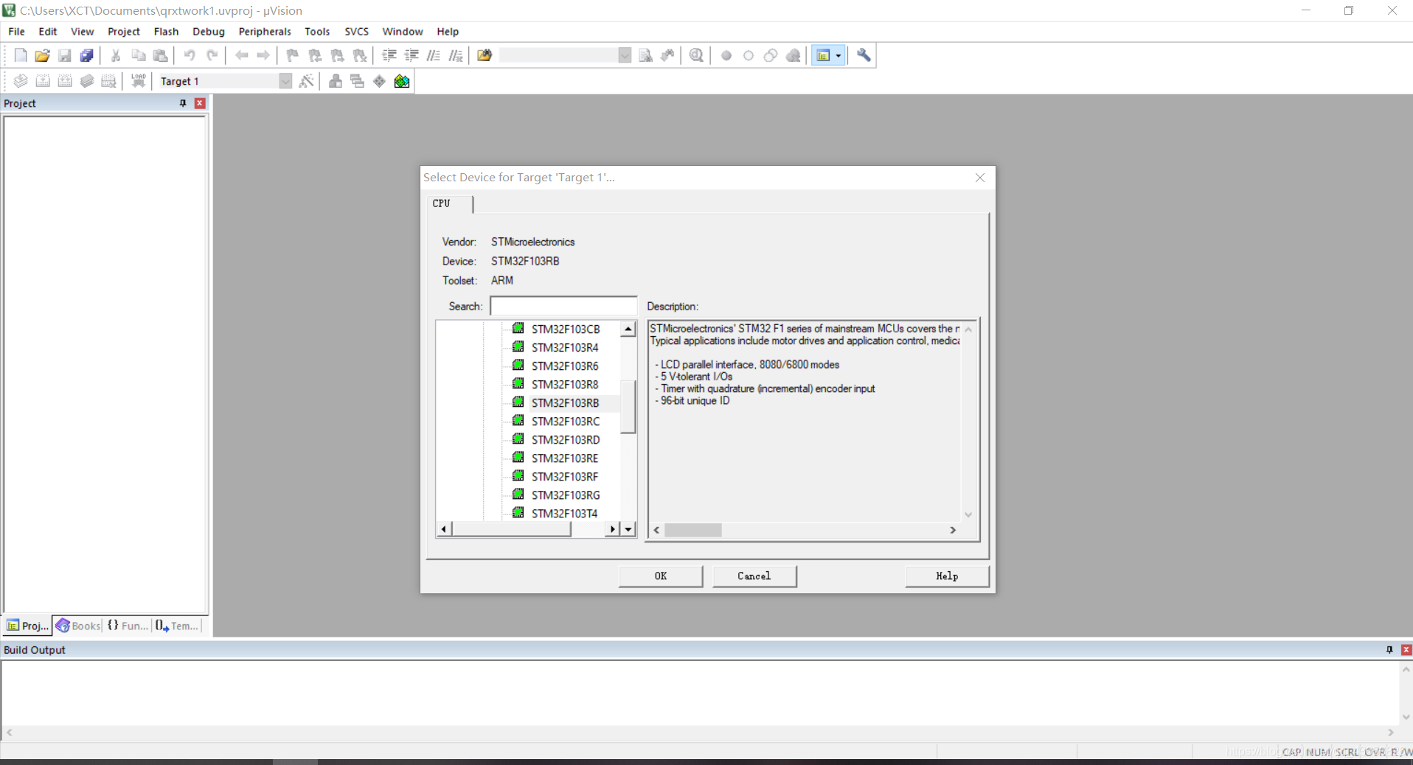Select STM32F103RG in device list
The width and height of the screenshot is (1413, 765).
point(566,495)
